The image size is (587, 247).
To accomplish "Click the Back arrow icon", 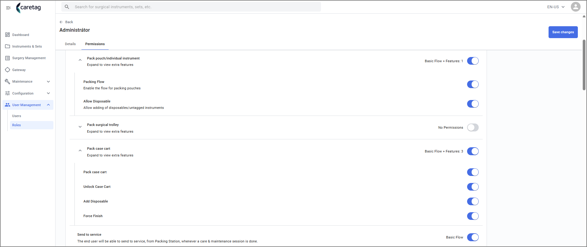I will [x=61, y=22].
